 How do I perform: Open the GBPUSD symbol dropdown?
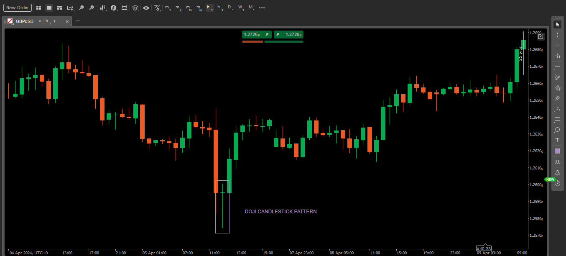pos(40,21)
